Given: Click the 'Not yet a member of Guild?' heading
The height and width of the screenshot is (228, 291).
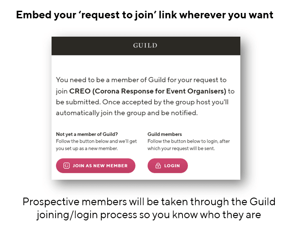Looking at the screenshot, I should [87, 134].
